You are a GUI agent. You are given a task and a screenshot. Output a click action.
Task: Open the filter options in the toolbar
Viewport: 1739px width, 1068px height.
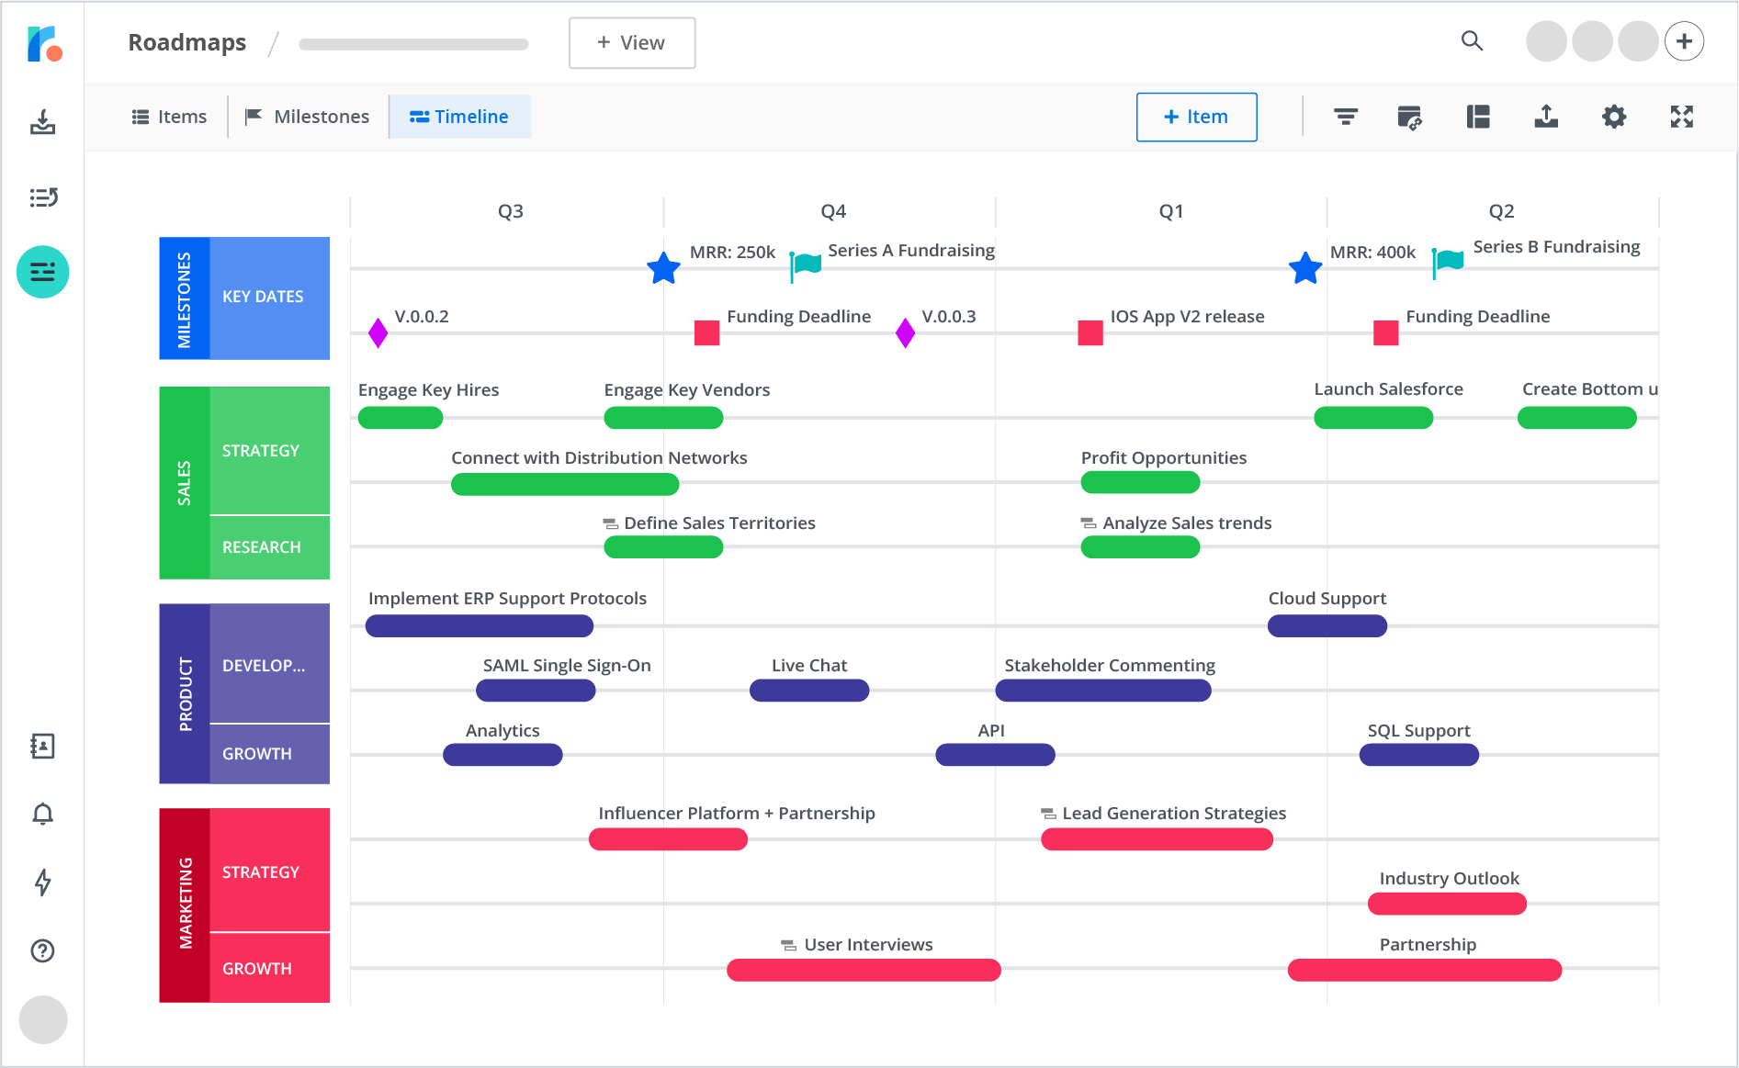point(1345,117)
